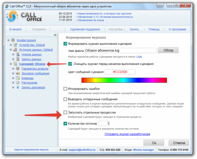
Task: Click the Устройство: Default device icon
Action: [x=15, y=45]
